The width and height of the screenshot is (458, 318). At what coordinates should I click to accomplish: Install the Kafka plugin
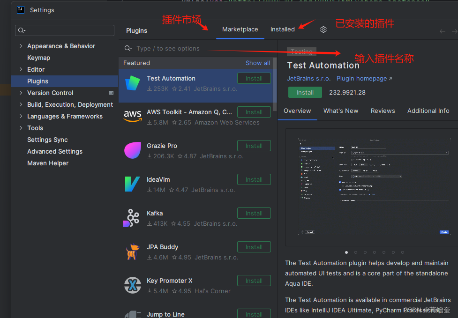click(254, 213)
